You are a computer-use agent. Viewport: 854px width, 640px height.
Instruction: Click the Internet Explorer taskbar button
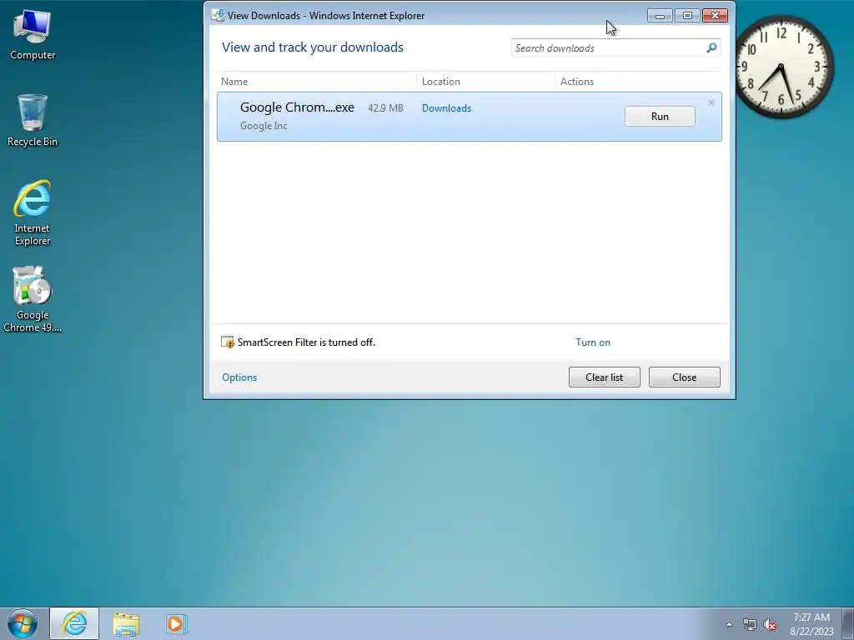tap(74, 623)
